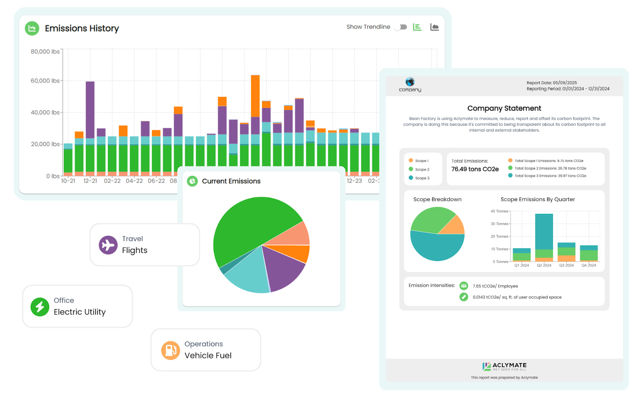639x399 pixels.
Task: Expand the Operations Vehicle Fuel card
Action: (x=205, y=350)
